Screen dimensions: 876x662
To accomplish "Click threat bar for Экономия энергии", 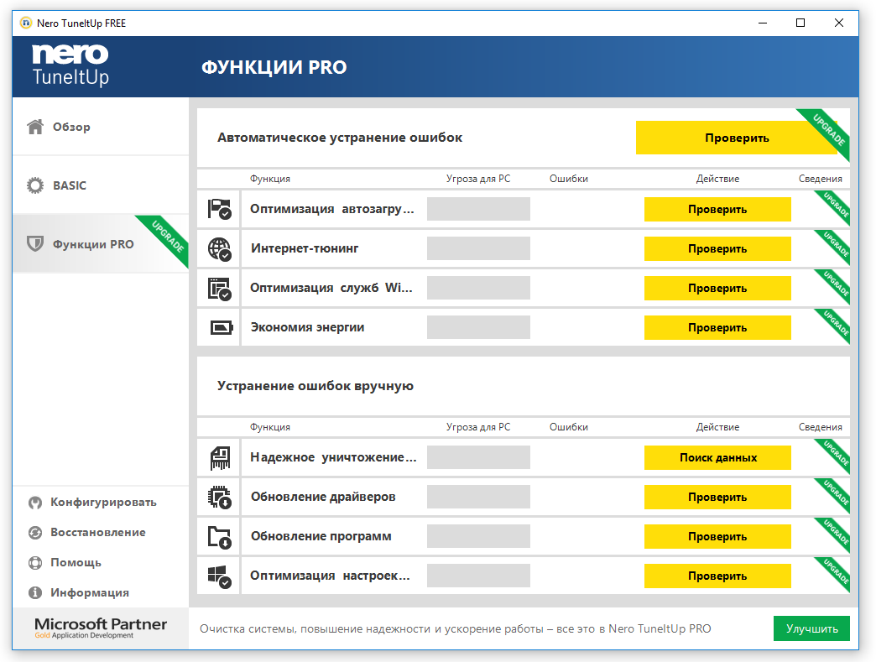I will tap(478, 327).
